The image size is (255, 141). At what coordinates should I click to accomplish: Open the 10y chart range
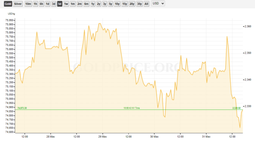pyautogui.click(x=117, y=4)
